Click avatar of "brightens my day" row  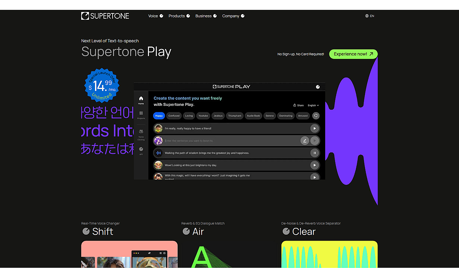pyautogui.click(x=158, y=165)
